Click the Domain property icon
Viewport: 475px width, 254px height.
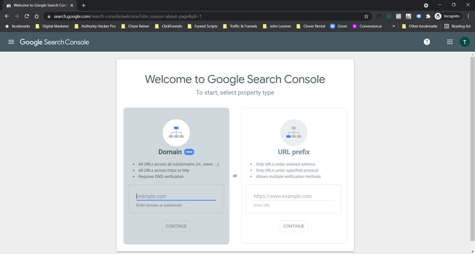coord(176,133)
